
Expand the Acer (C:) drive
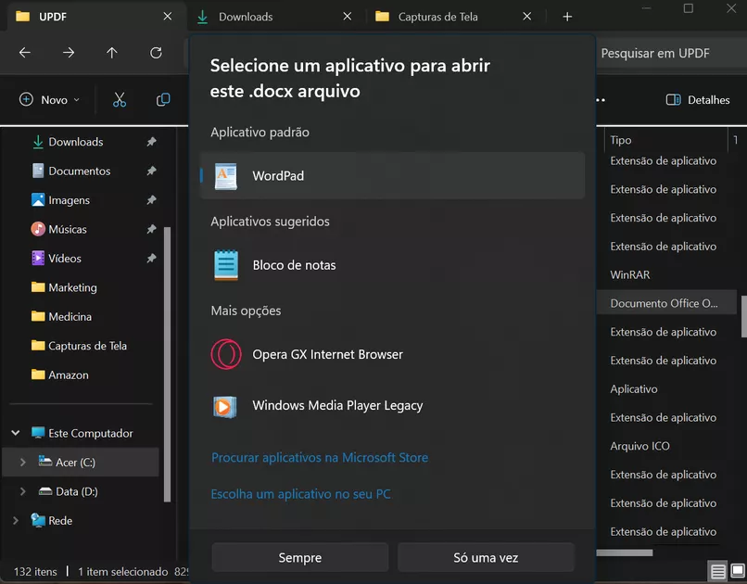click(x=22, y=461)
